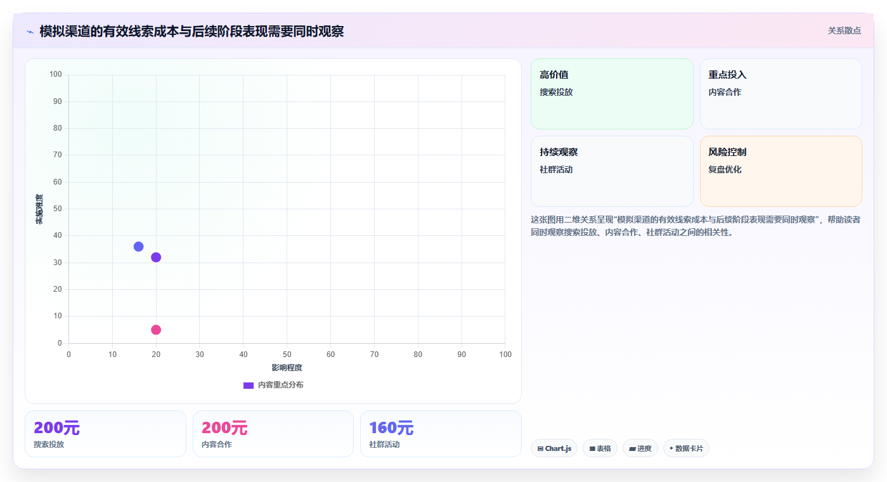The width and height of the screenshot is (887, 482).
Task: Open the 持续观察 社群活动 card
Action: click(612, 171)
